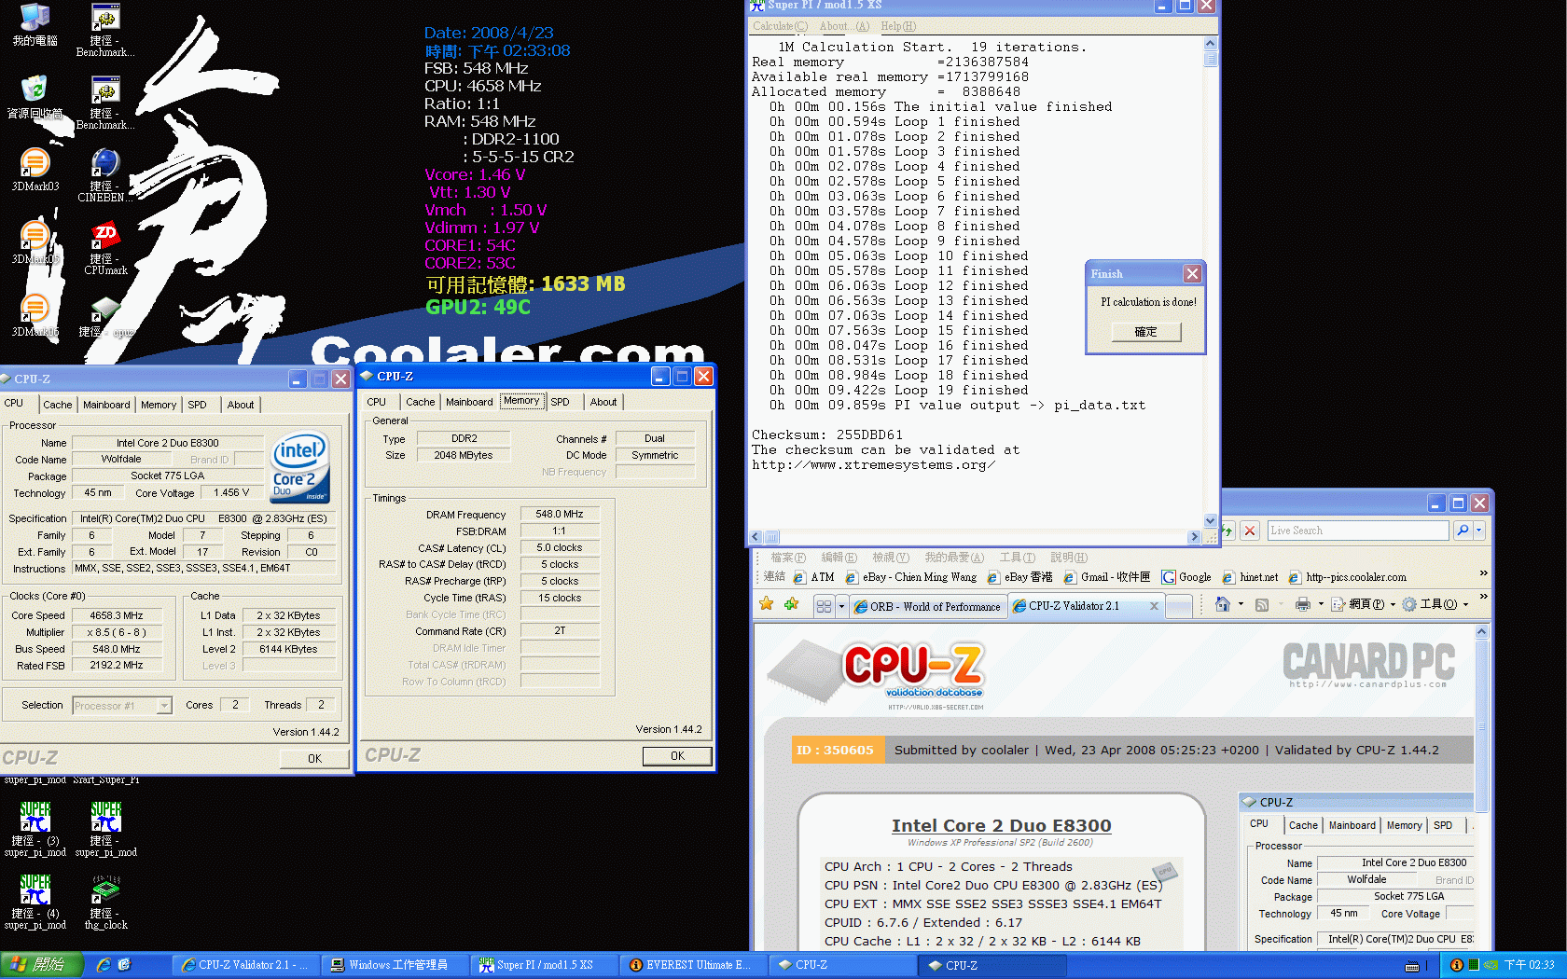Select SPD tab in memory CPU-Z window

click(560, 402)
